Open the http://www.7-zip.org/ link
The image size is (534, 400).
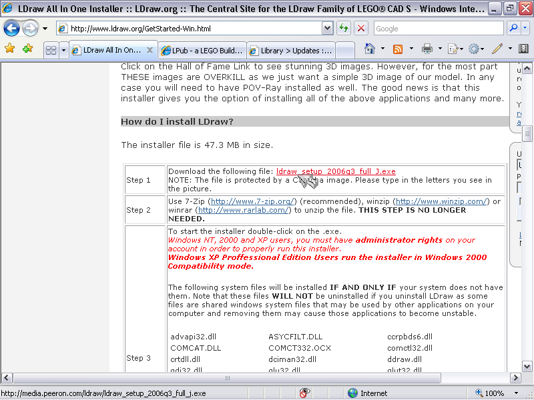click(252, 201)
